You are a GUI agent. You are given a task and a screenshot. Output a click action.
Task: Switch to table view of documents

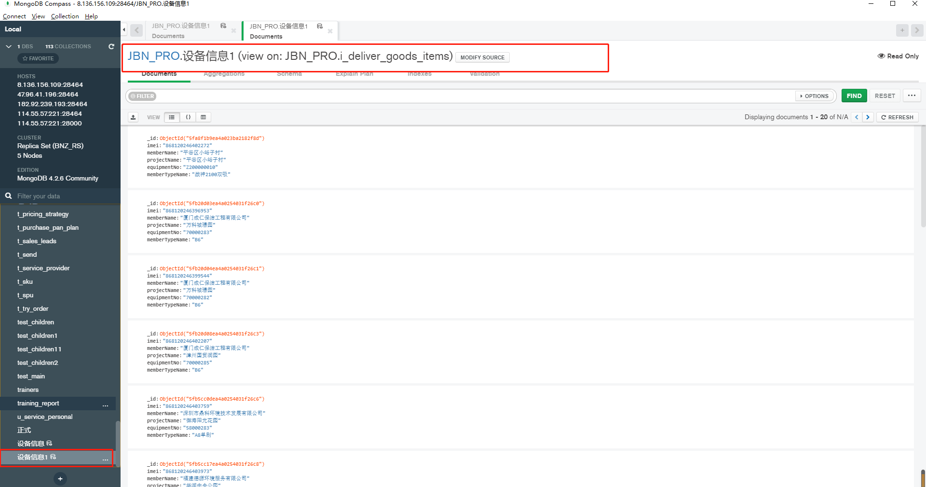(204, 117)
